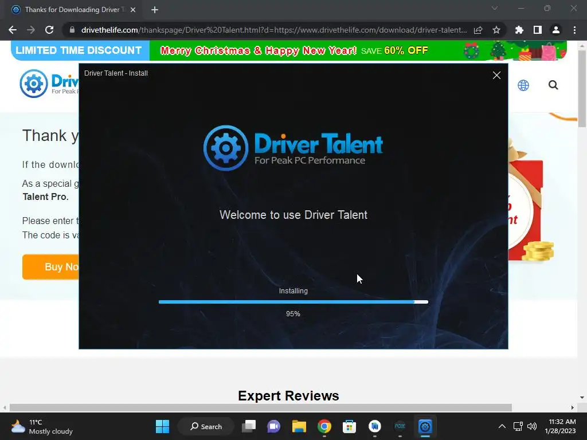Click the orange Buy Now button
The image size is (587, 440).
[x=51, y=267]
